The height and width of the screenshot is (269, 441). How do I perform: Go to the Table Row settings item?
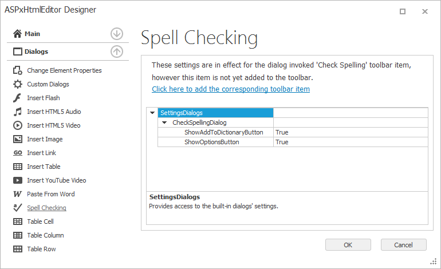[41, 249]
